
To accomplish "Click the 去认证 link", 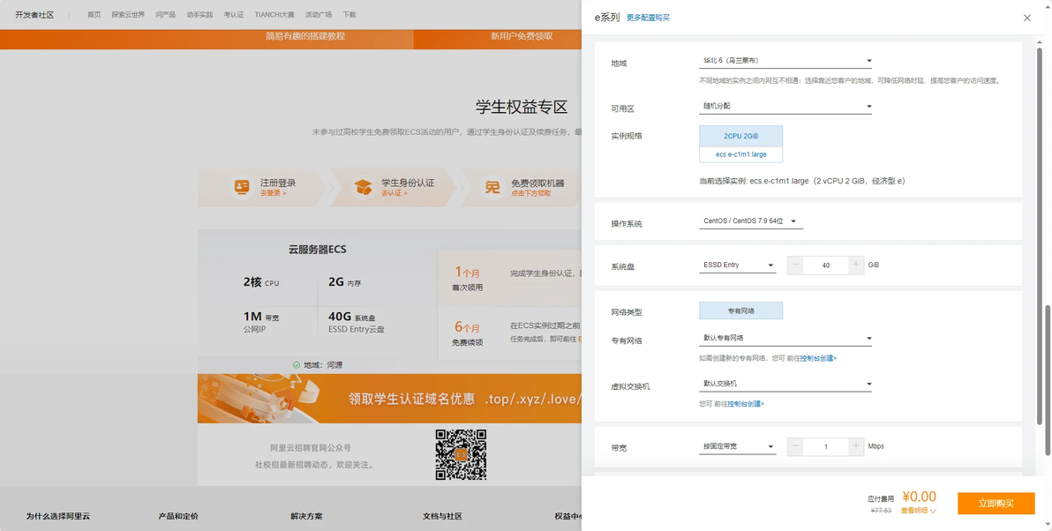I will [x=394, y=193].
